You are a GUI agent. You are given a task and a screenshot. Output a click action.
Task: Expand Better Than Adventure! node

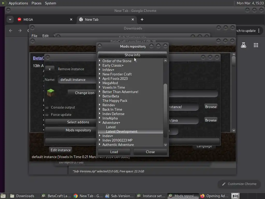pyautogui.click(x=100, y=91)
